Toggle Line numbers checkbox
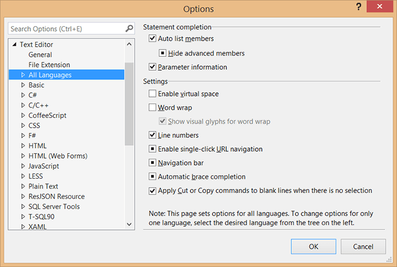The image size is (397, 267). tap(152, 135)
